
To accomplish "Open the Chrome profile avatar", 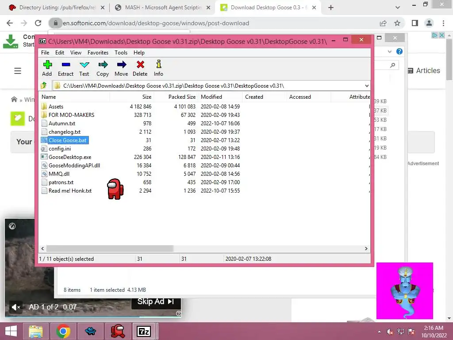I will (x=429, y=23).
